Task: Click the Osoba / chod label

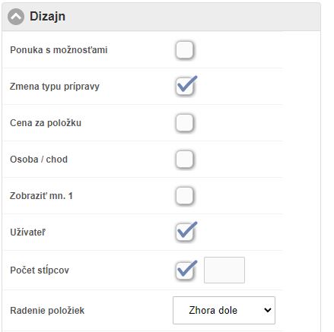Action: pos(39,160)
